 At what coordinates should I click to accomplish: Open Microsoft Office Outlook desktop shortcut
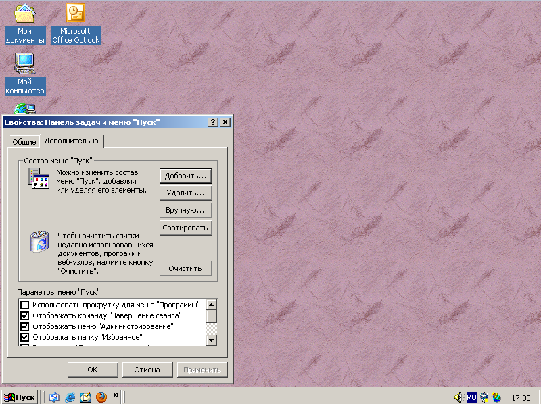tap(76, 15)
